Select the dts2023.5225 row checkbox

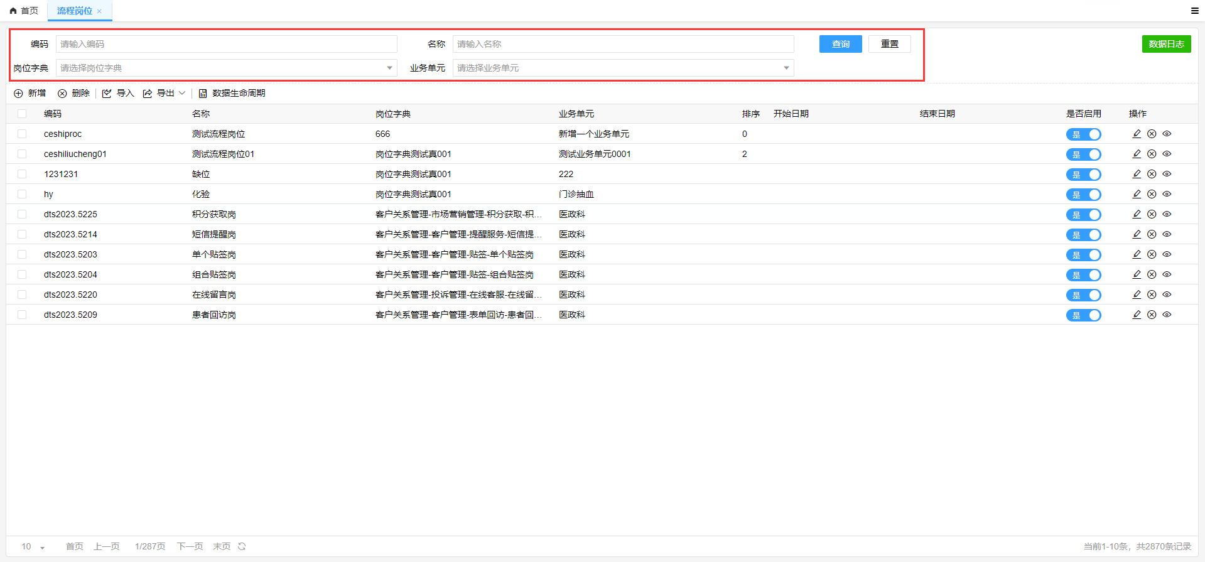(22, 214)
